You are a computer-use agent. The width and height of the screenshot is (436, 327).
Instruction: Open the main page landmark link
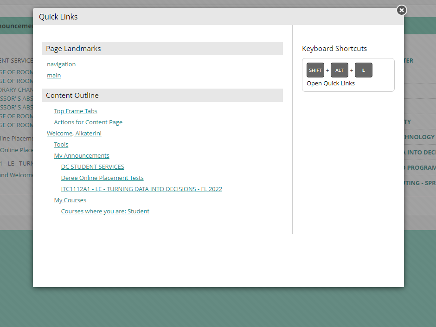coord(53,75)
